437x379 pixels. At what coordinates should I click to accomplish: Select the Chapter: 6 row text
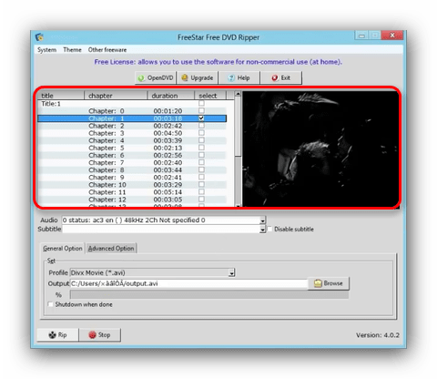tap(107, 155)
